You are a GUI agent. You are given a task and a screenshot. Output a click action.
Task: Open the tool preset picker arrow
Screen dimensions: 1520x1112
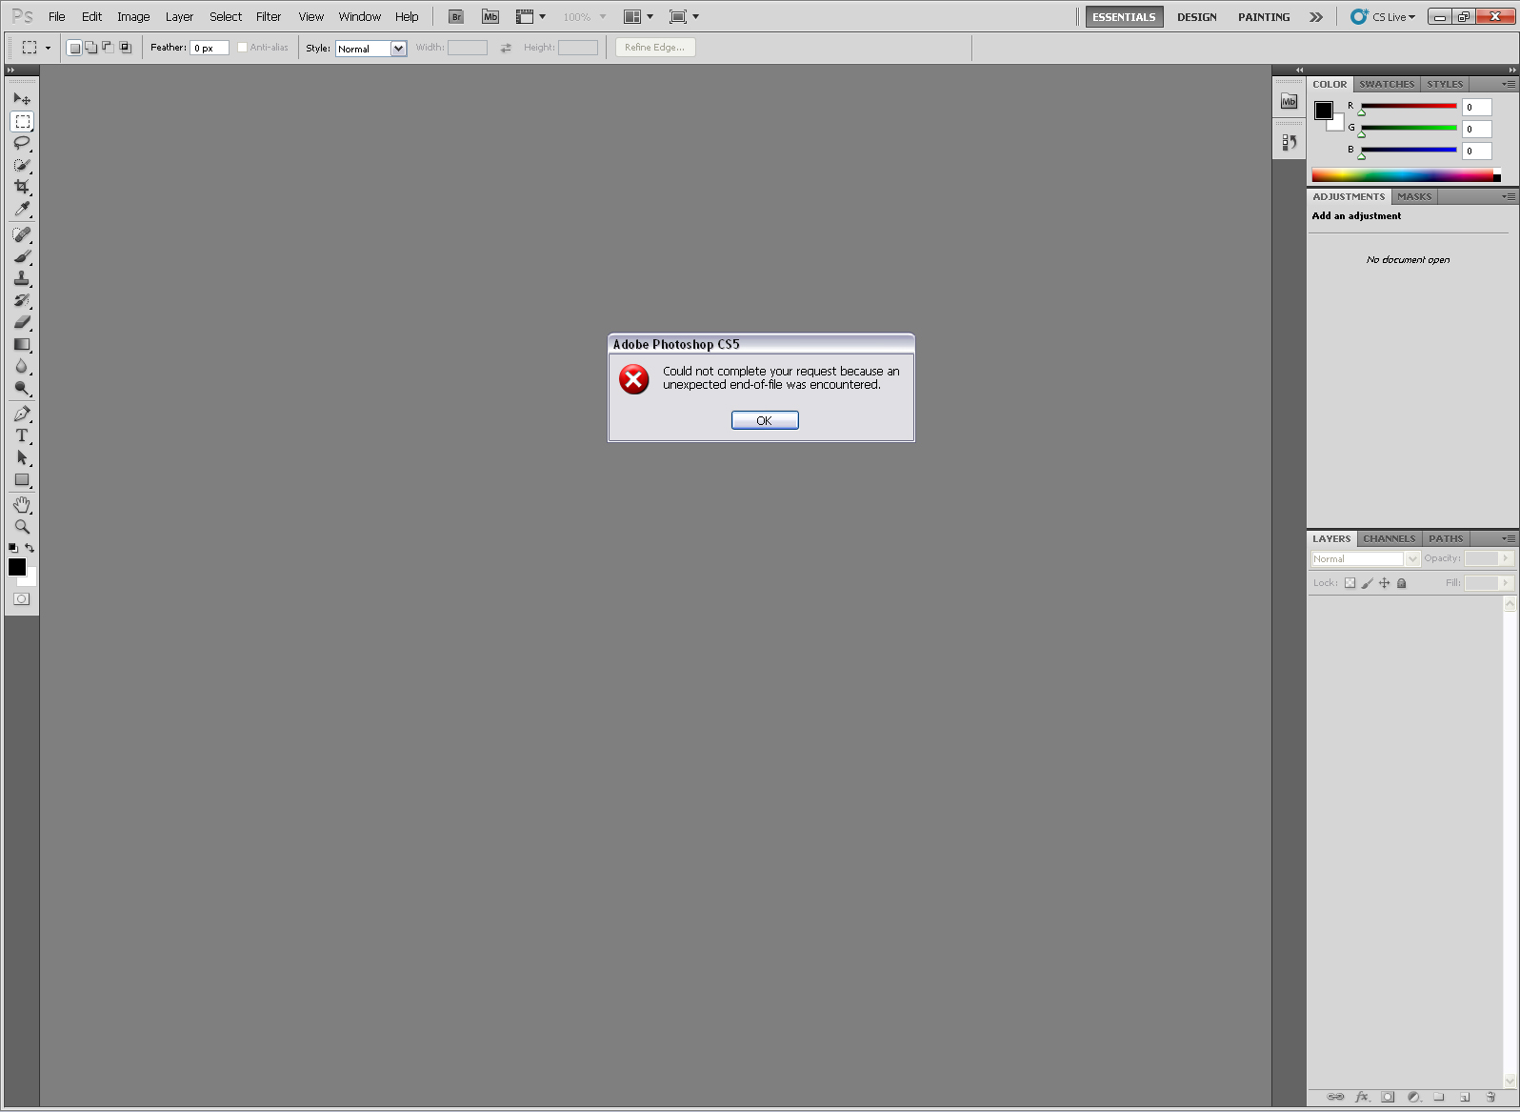[48, 48]
